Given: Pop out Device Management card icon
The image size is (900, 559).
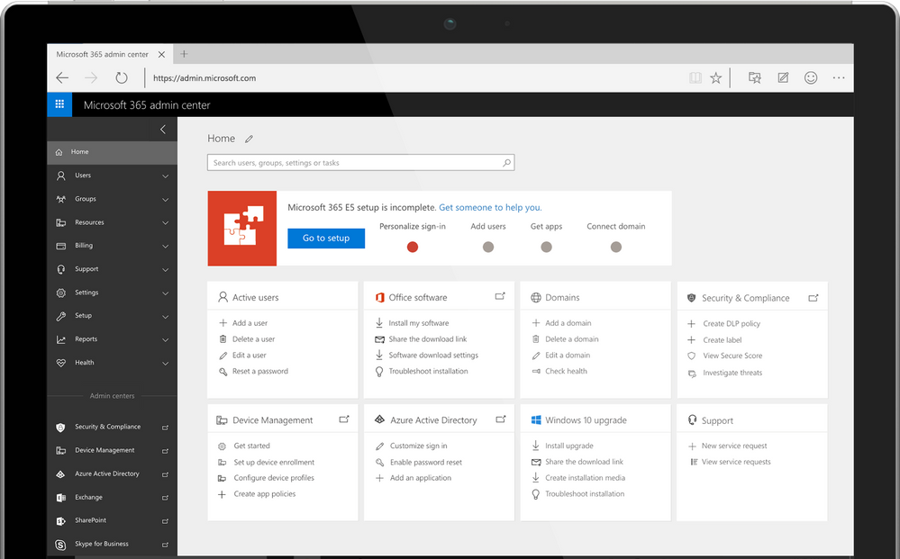Looking at the screenshot, I should coord(344,419).
